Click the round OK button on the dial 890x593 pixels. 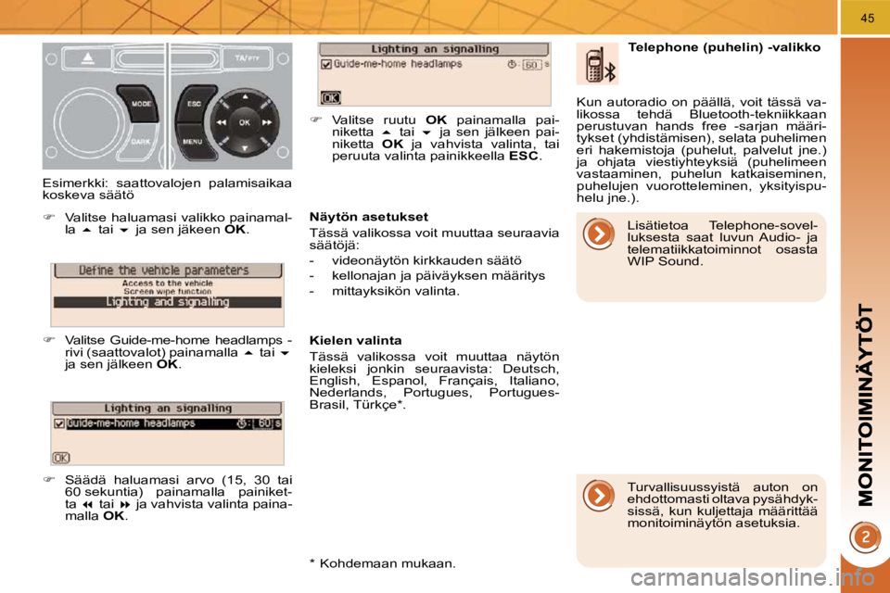244,122
